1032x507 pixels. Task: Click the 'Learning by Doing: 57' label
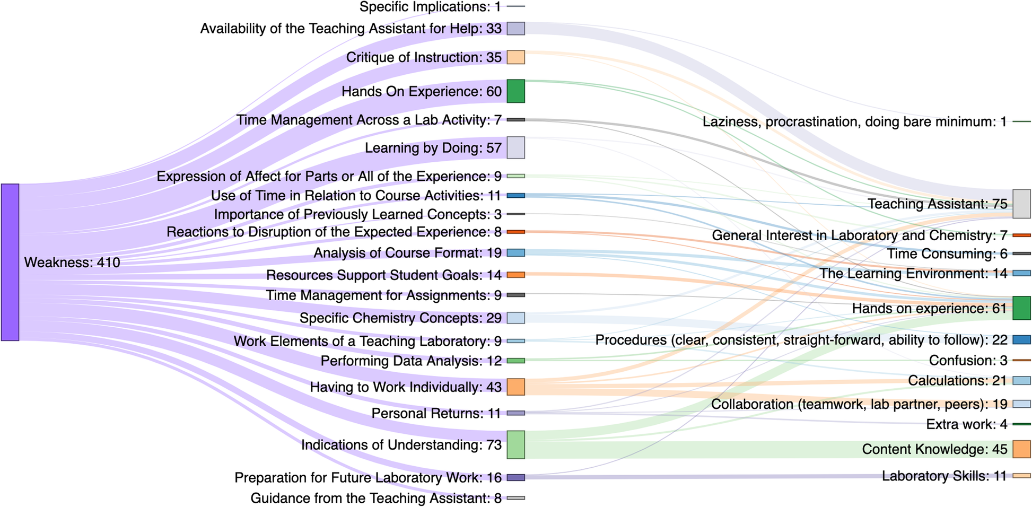click(433, 148)
